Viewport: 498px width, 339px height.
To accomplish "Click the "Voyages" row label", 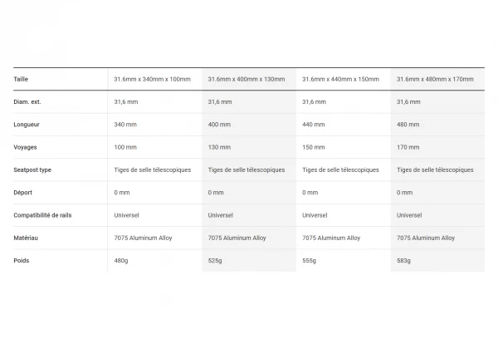I will point(25,147).
